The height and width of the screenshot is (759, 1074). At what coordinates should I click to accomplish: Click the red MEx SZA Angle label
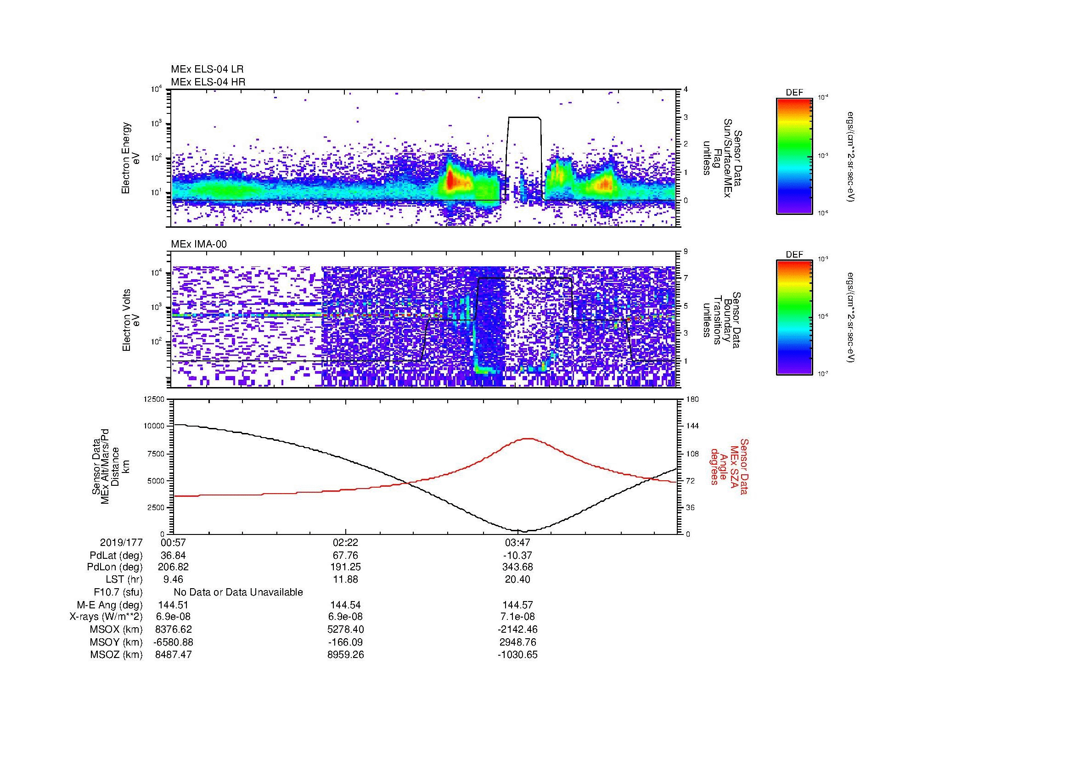coord(730,466)
